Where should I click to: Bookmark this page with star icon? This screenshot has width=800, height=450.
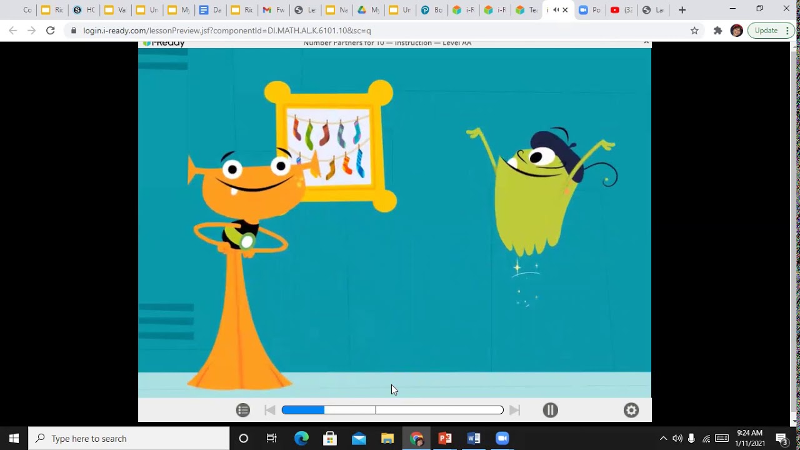[x=694, y=30]
